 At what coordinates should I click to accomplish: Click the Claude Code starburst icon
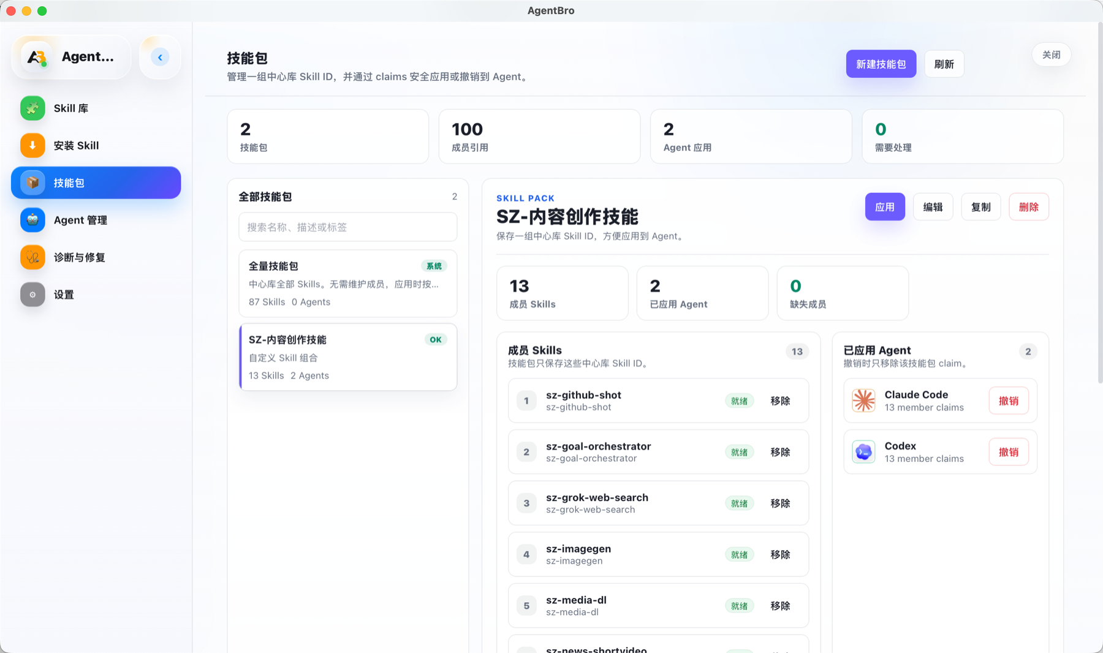click(863, 401)
